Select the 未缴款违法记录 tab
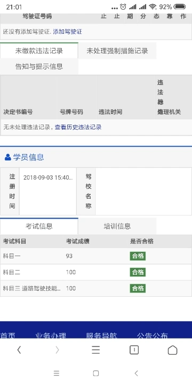 pyautogui.click(x=39, y=51)
